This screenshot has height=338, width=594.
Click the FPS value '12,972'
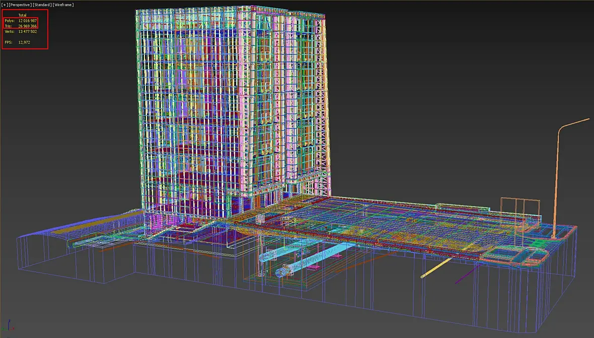24,42
